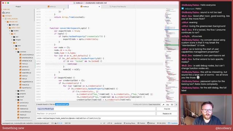Click the menu.js file icon

pos(21,64)
